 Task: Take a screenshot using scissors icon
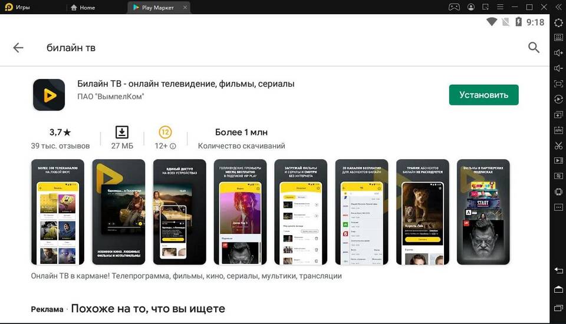pyautogui.click(x=558, y=146)
